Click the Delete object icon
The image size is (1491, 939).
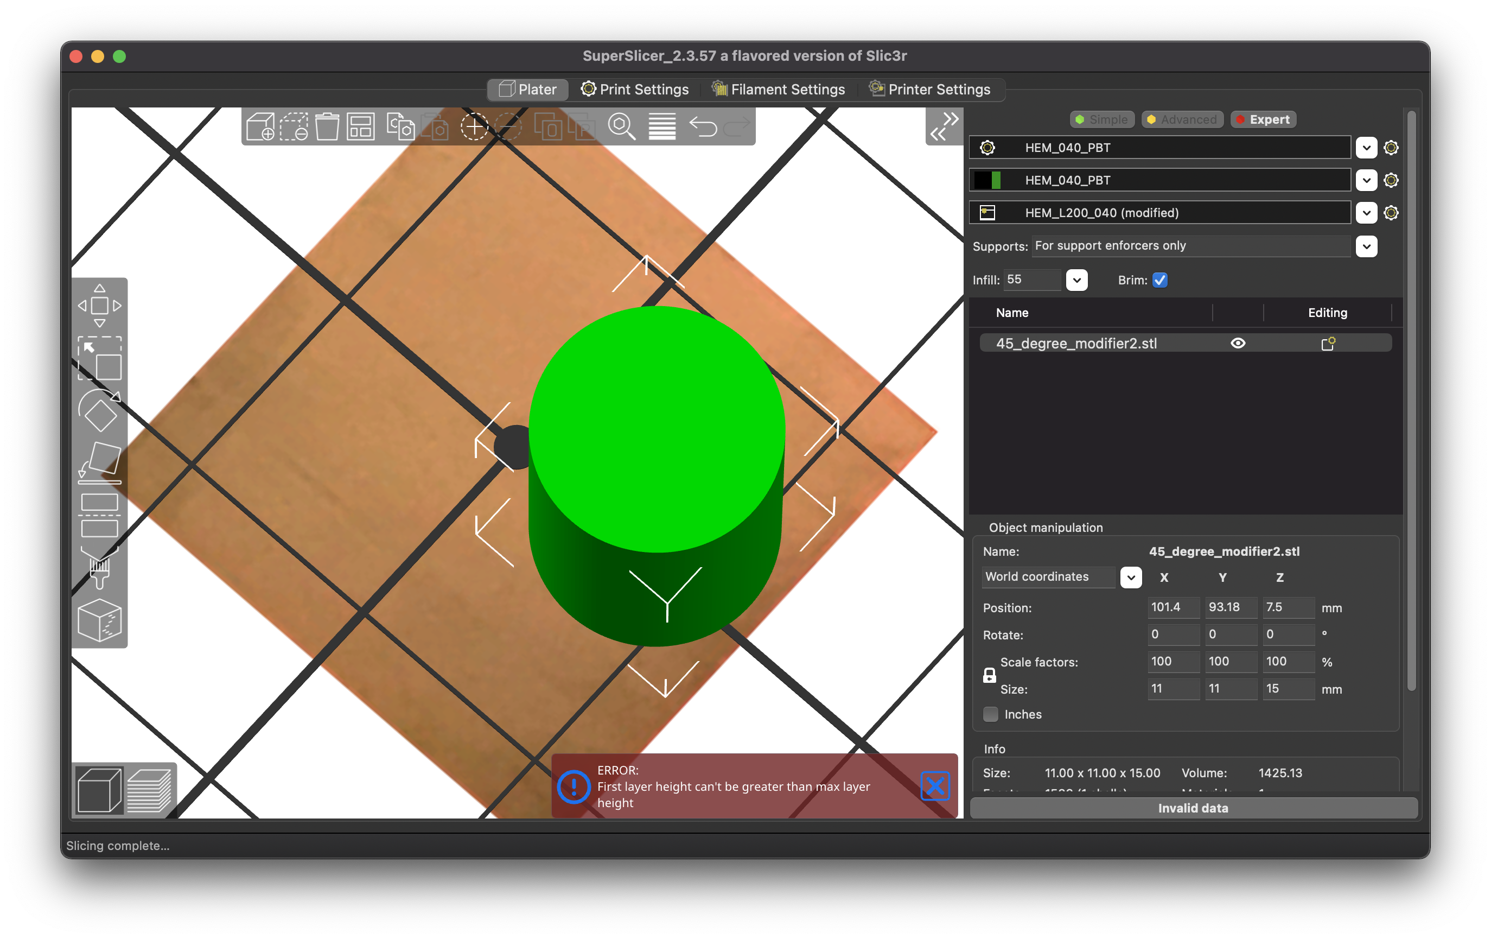point(294,126)
